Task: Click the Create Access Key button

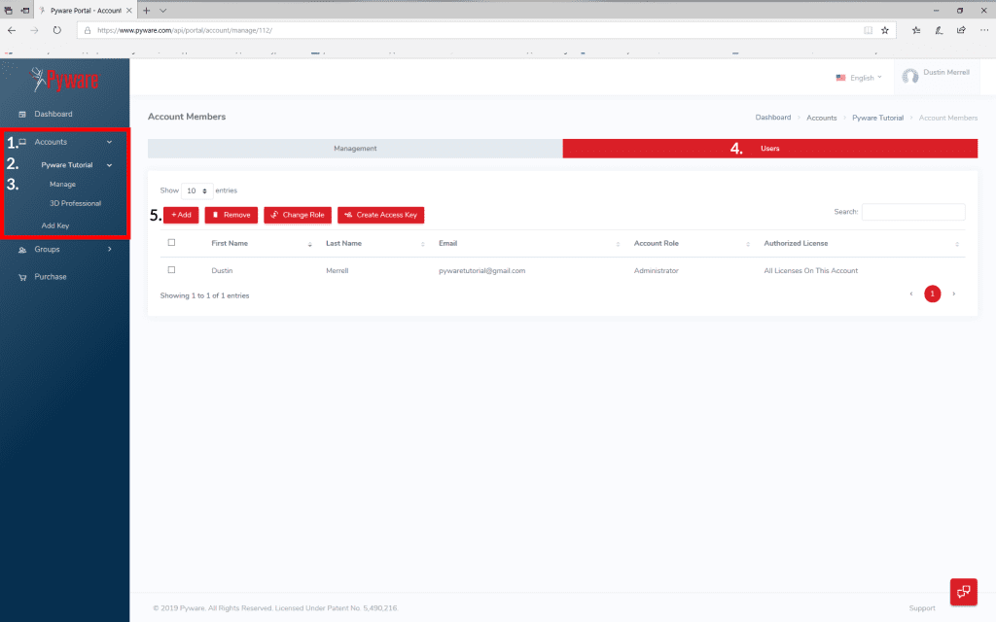Action: coord(380,215)
